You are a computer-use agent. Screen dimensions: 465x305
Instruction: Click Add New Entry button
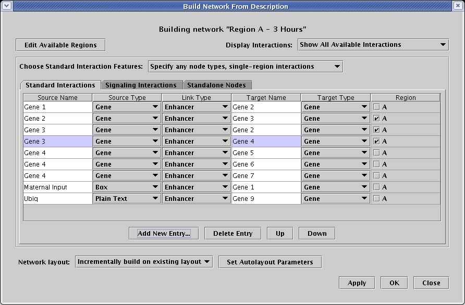coord(164,234)
